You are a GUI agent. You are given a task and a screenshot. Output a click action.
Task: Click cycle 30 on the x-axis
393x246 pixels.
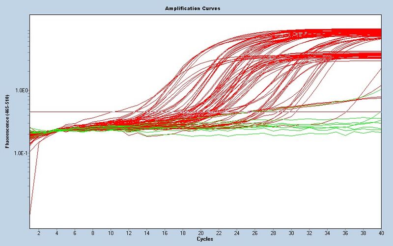pyautogui.click(x=291, y=234)
